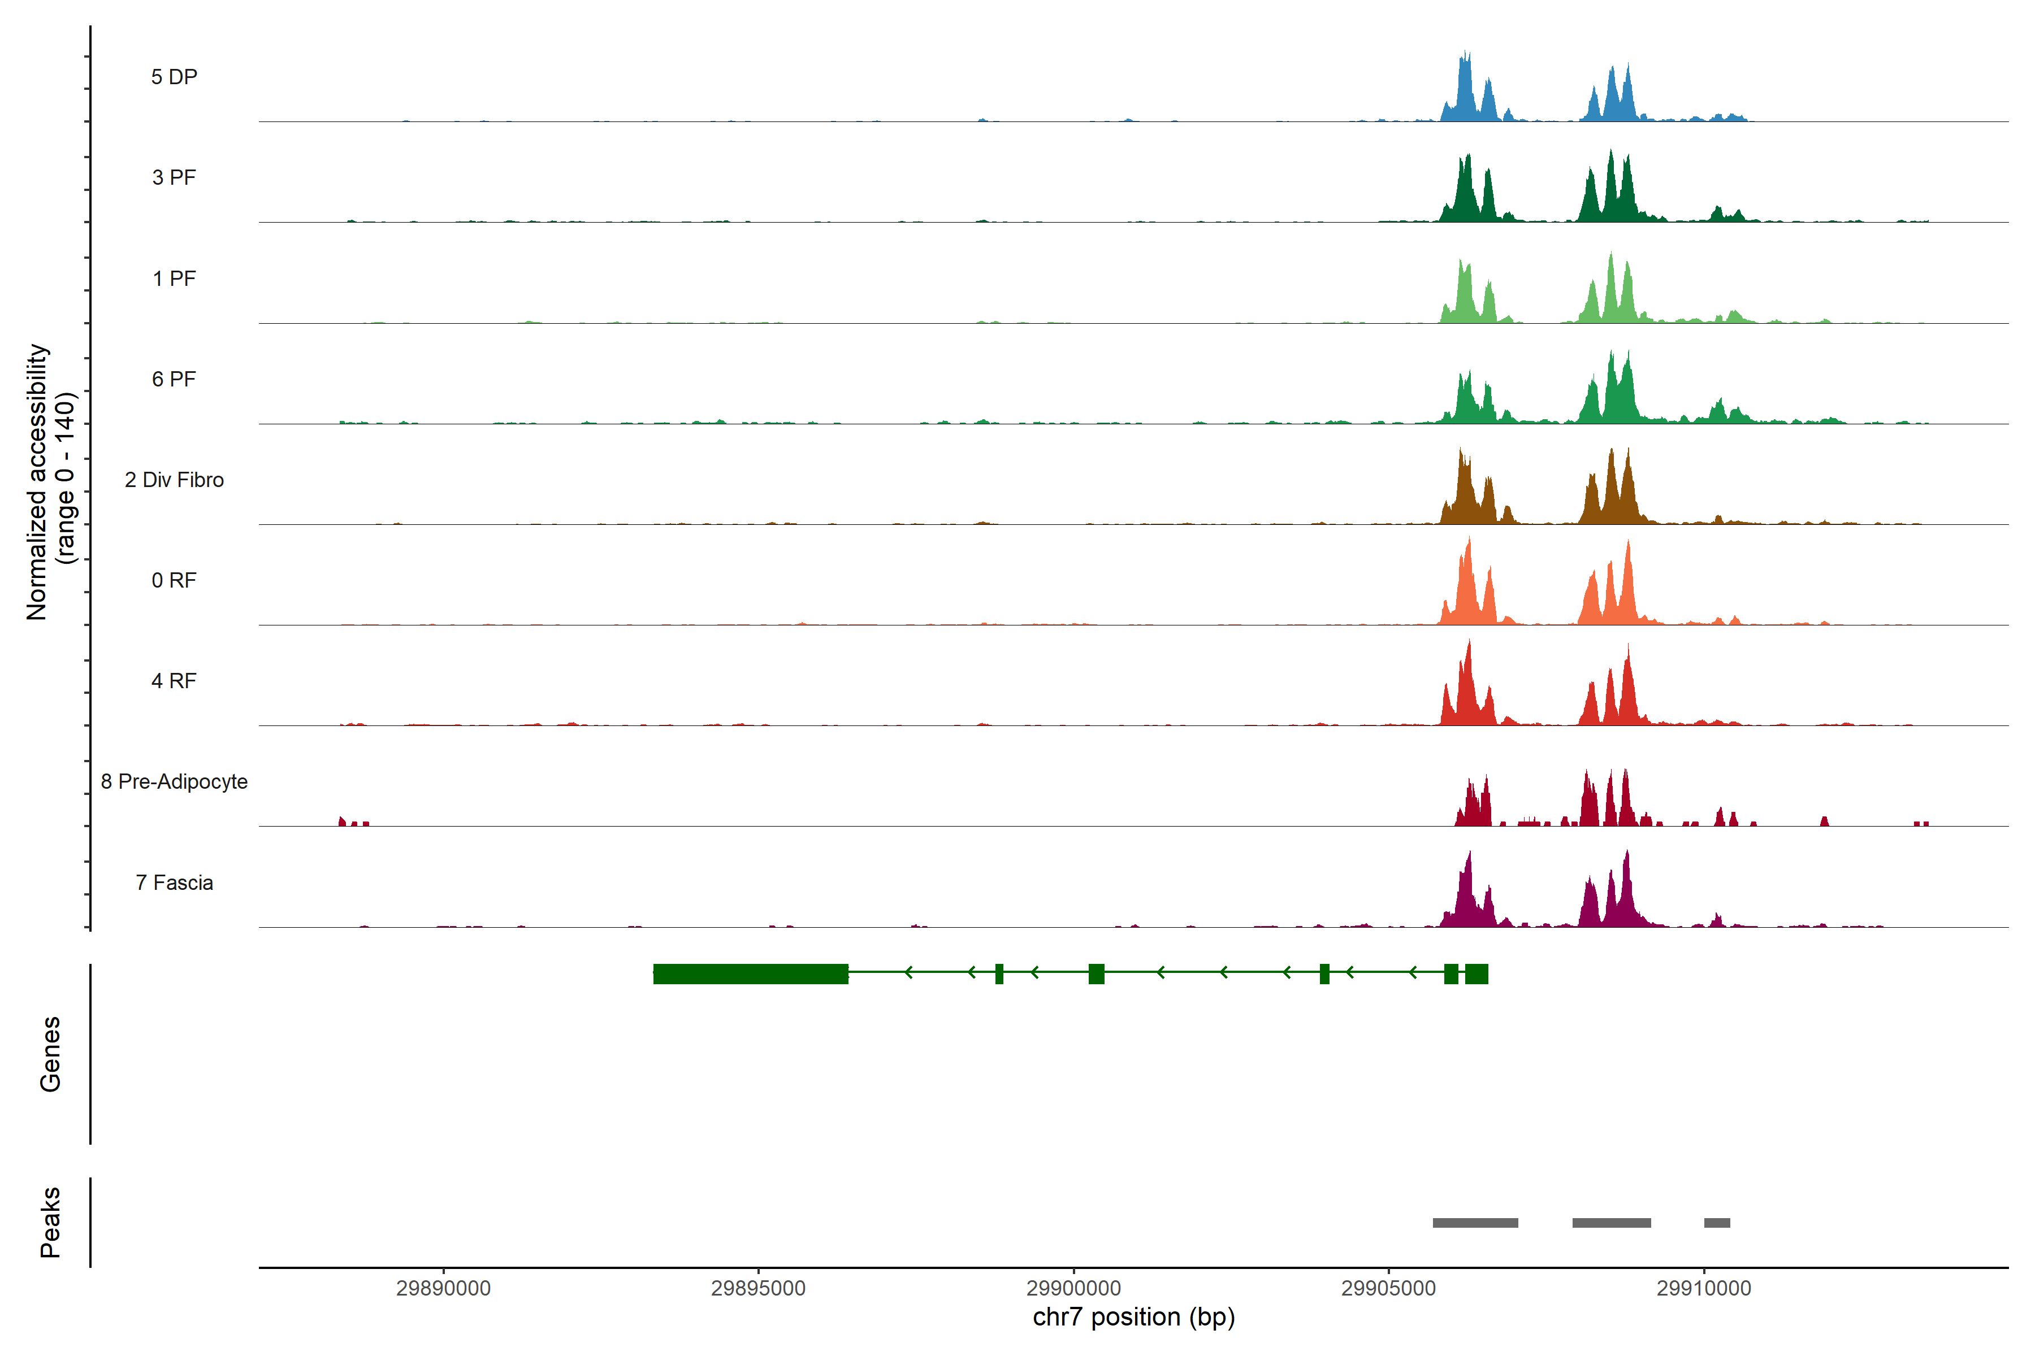The height and width of the screenshot is (1356, 2035).
Task: Click the 2 Div Fibro track label
Action: pyautogui.click(x=174, y=480)
